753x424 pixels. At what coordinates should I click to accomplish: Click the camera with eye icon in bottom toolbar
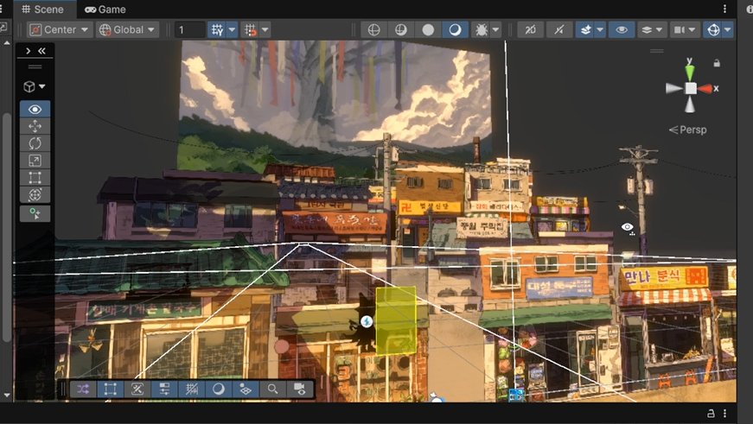pyautogui.click(x=300, y=389)
